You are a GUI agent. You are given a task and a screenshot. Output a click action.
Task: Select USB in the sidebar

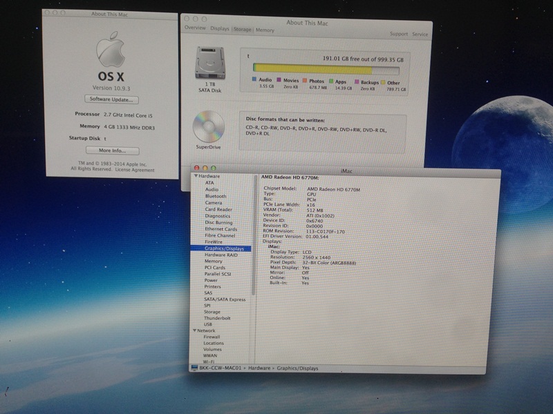208,324
